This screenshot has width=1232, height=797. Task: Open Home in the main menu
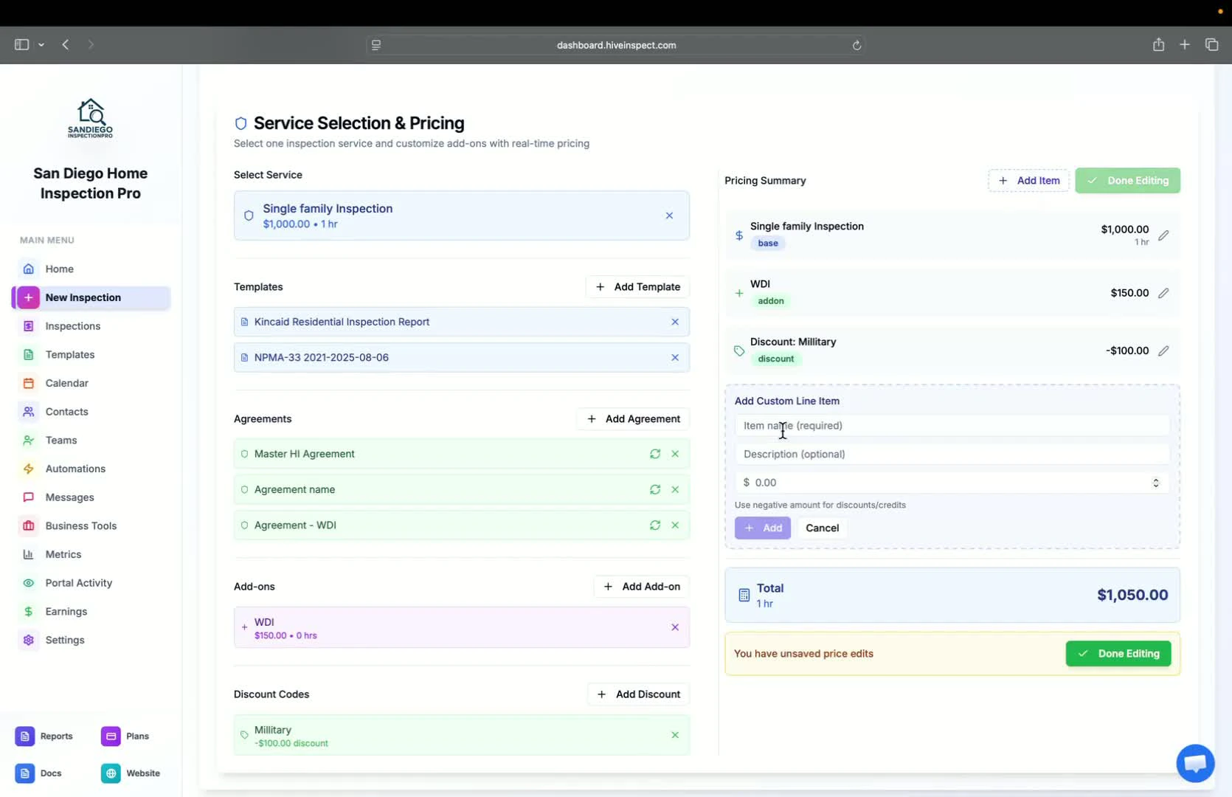59,269
